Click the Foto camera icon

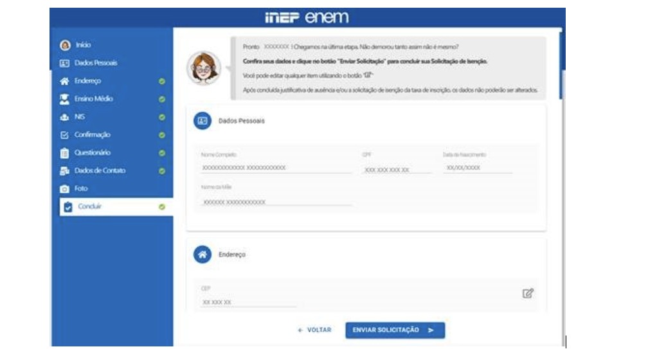point(64,189)
